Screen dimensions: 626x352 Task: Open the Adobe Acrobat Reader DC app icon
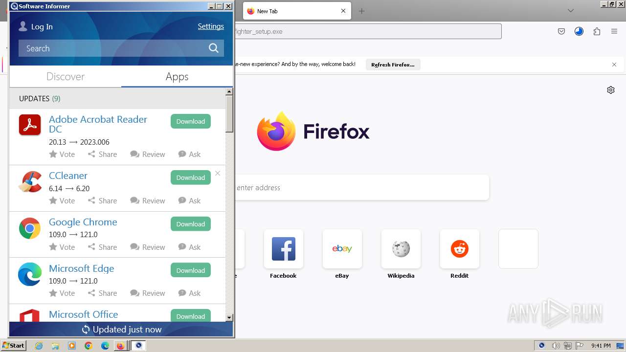(x=30, y=125)
